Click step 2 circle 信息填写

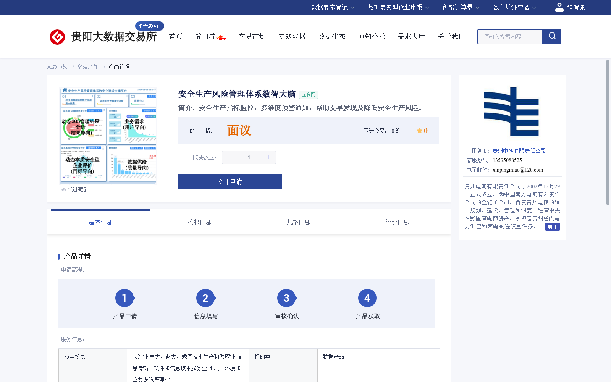205,298
